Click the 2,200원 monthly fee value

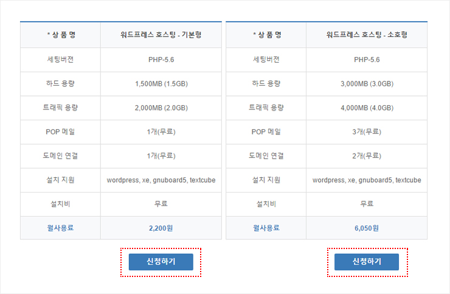(x=161, y=228)
